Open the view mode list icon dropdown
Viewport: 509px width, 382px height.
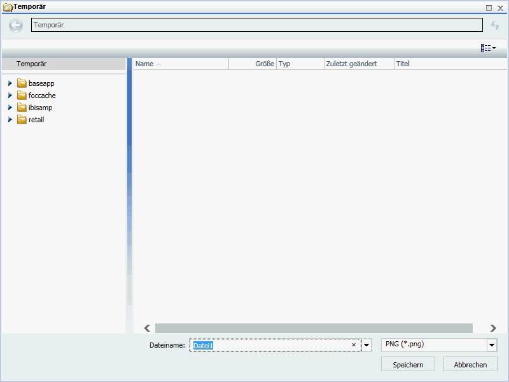(488, 48)
